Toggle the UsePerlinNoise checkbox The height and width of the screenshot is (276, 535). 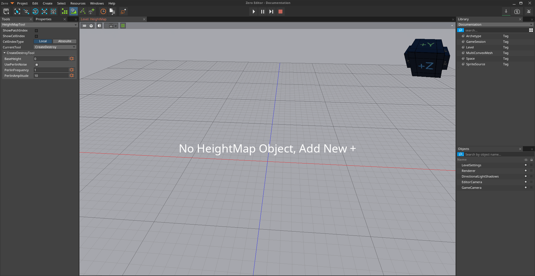coord(36,64)
